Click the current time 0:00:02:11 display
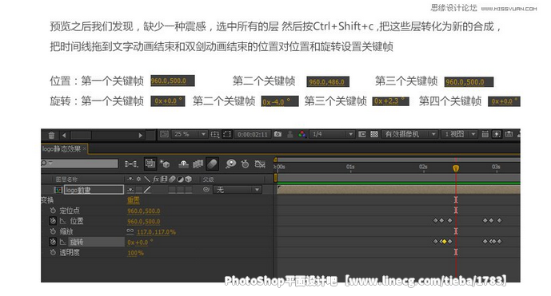 click(252, 134)
